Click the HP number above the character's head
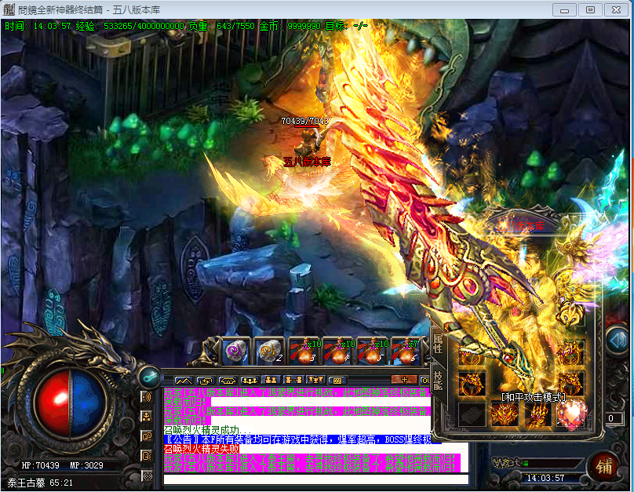Viewport: 634px width, 492px height. [306, 121]
